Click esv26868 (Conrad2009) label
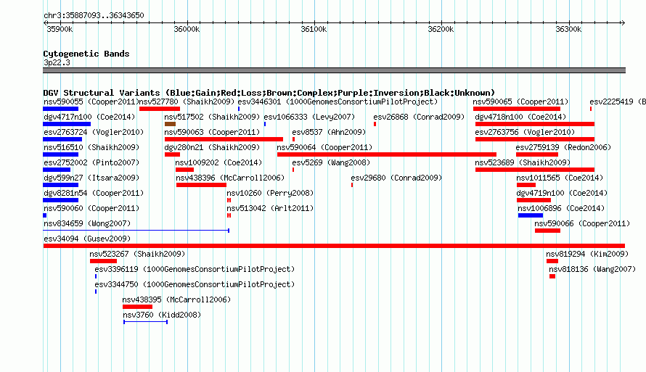Image resolution: width=646 pixels, height=372 pixels. pos(419,117)
